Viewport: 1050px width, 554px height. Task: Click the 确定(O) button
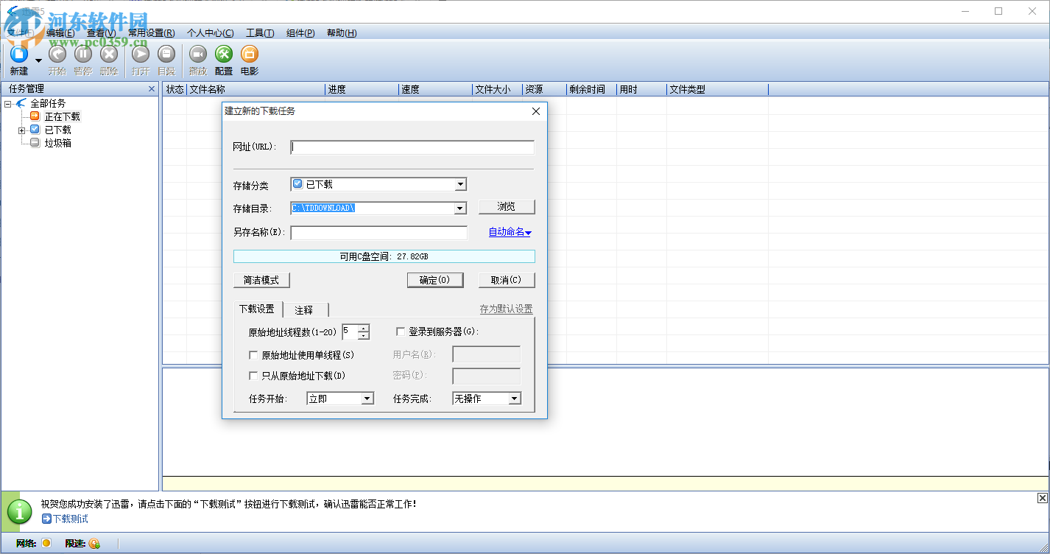tap(435, 280)
